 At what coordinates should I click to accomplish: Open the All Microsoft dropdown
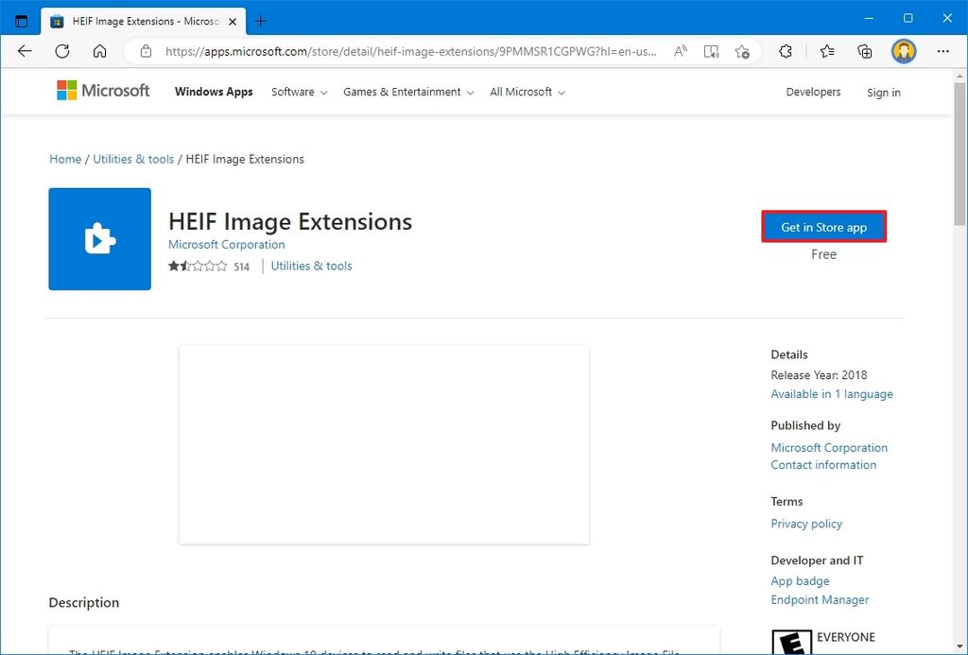[x=526, y=92]
